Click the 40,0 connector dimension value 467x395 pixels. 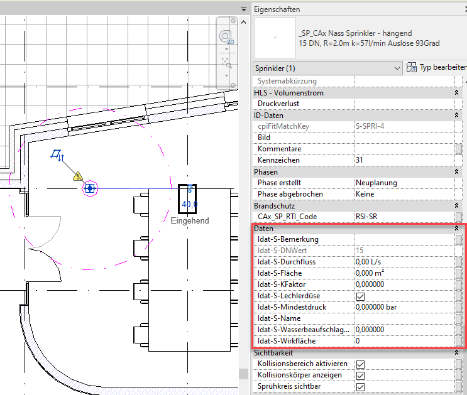point(189,204)
